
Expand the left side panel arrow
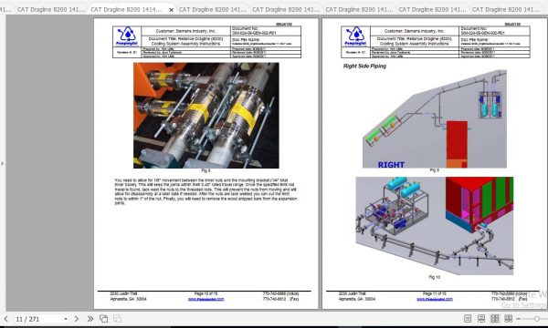[x=3, y=163]
